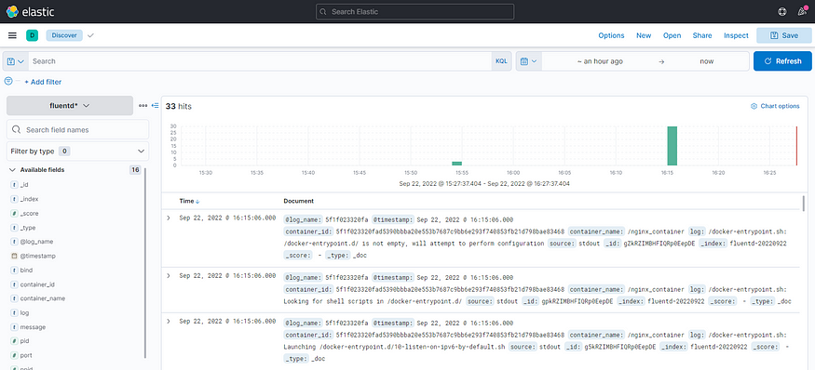Click Open in the top menu

672,35
